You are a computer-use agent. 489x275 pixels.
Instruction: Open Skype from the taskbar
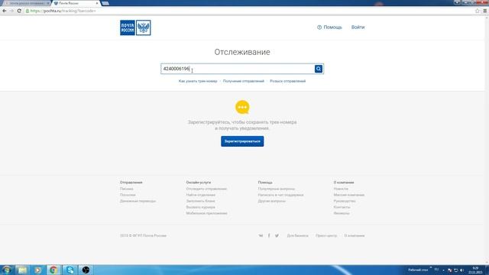point(70,270)
